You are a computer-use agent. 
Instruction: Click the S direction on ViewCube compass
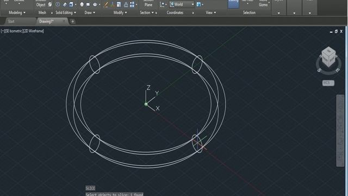(319, 70)
